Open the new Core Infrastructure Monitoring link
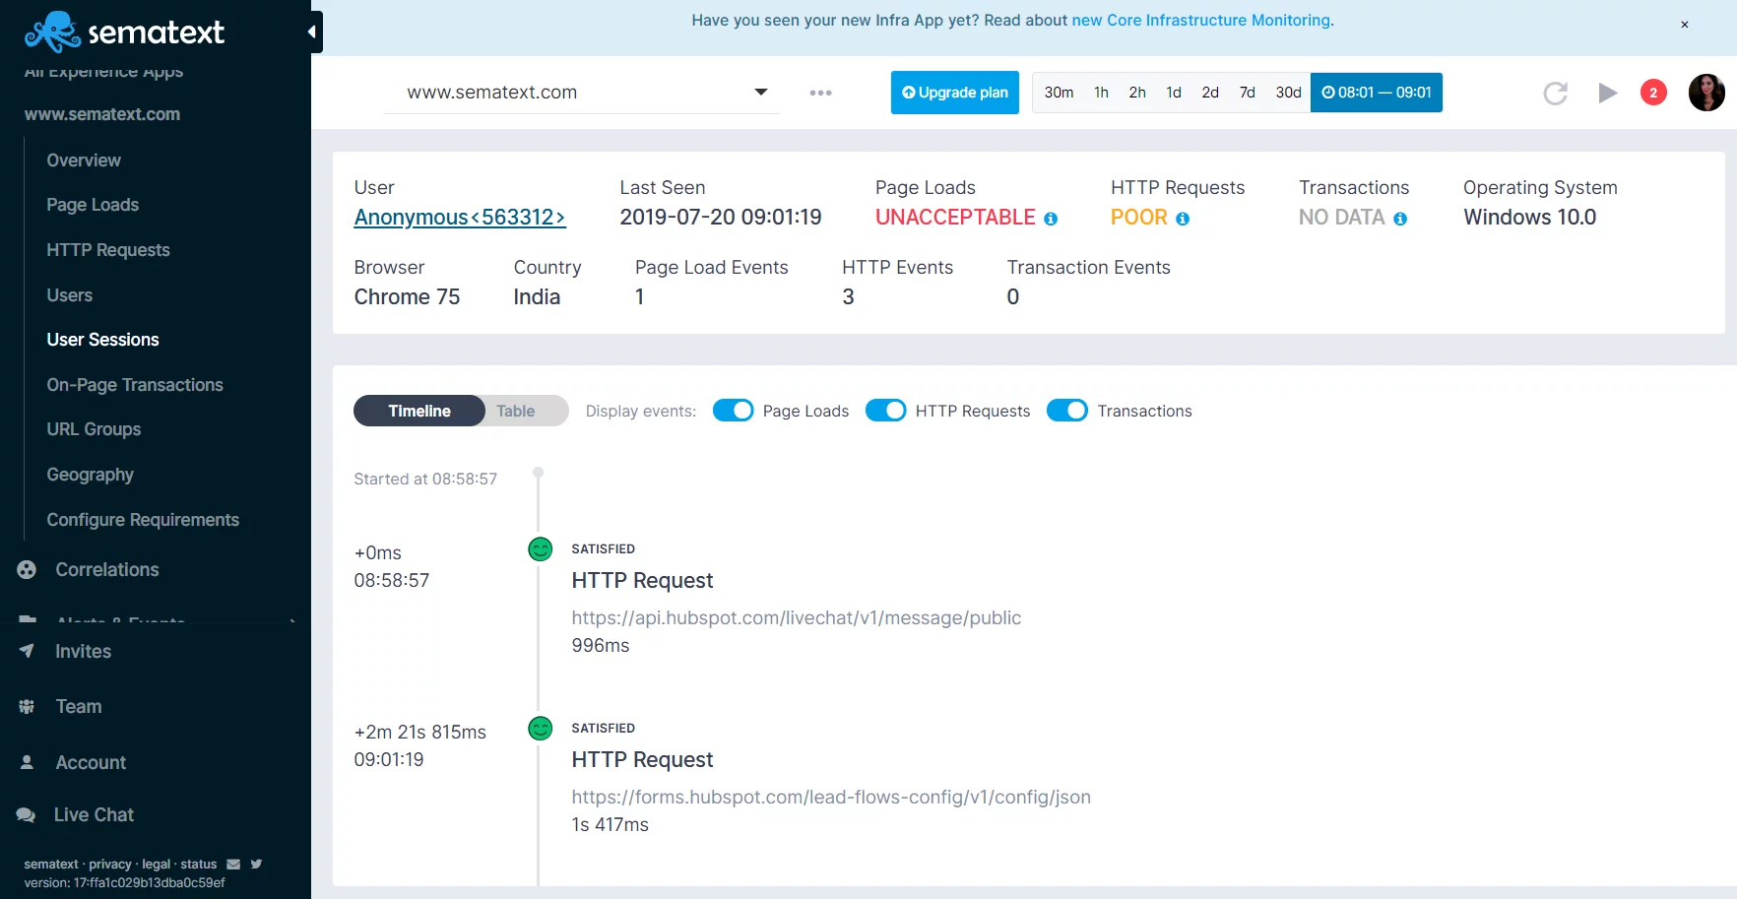The width and height of the screenshot is (1737, 899). 1202,21
